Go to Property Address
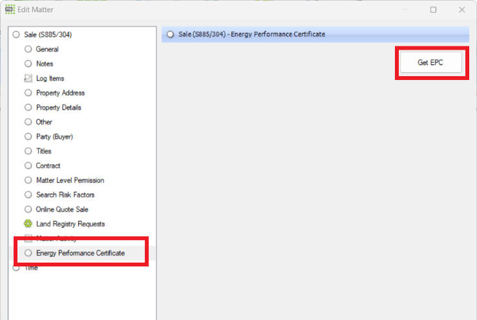This screenshot has width=477, height=320. coord(60,93)
